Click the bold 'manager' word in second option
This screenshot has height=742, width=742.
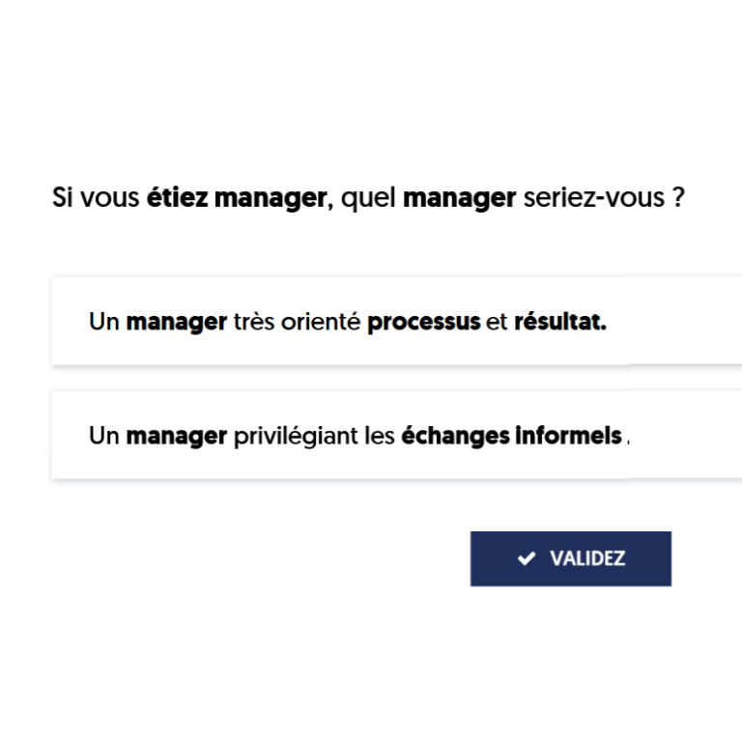176,437
